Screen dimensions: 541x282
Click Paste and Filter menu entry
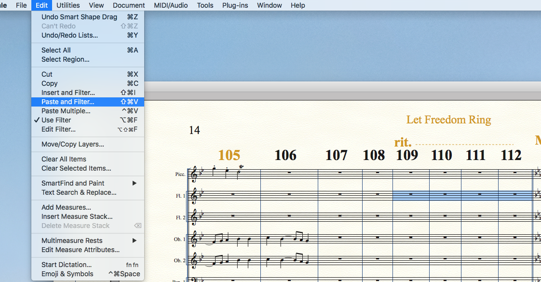tap(68, 102)
